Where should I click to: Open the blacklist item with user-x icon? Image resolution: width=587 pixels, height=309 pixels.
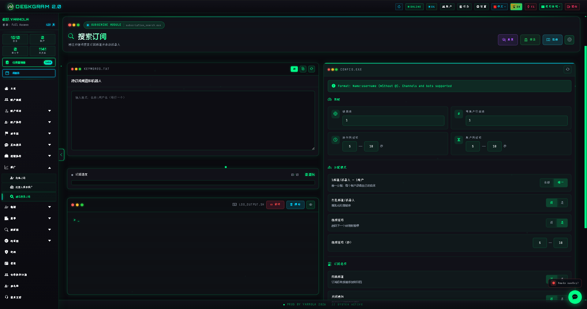[x=29, y=286]
